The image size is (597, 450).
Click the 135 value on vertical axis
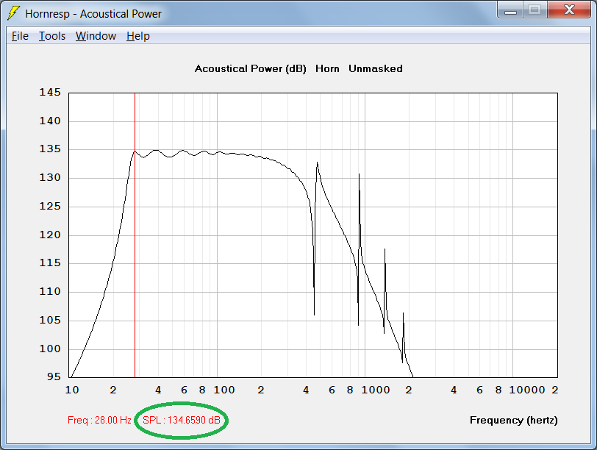(x=50, y=149)
